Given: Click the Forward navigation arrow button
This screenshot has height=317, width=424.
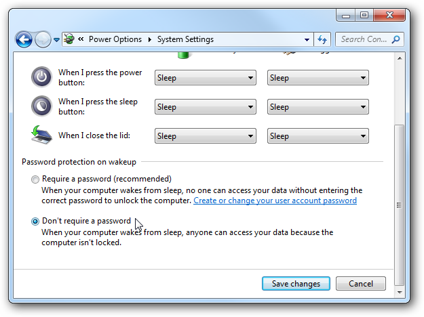Looking at the screenshot, I should (43, 39).
